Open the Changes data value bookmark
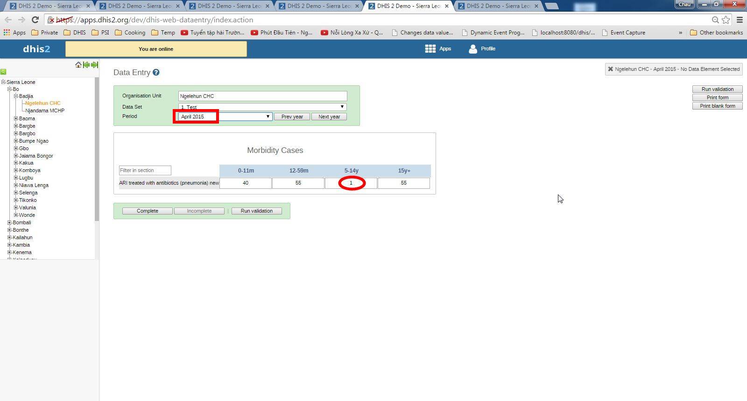The height and width of the screenshot is (401, 747). [x=422, y=33]
